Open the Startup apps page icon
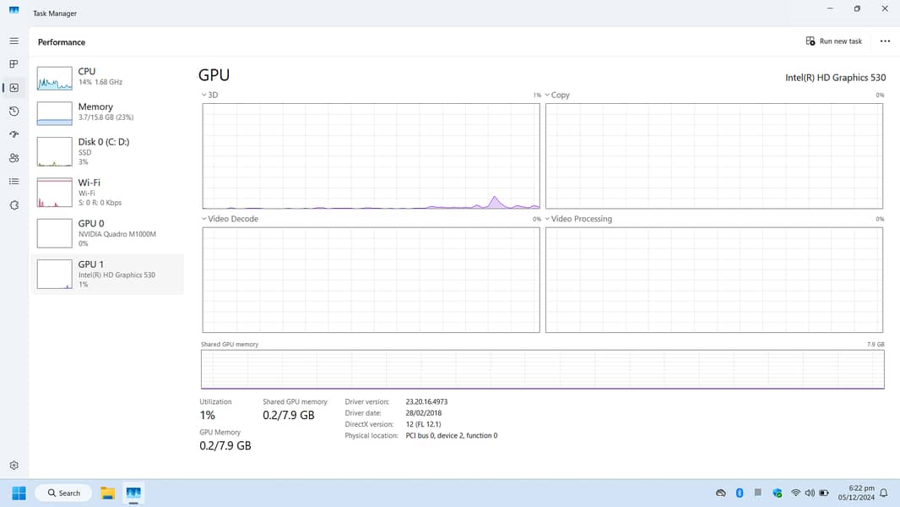 point(14,134)
